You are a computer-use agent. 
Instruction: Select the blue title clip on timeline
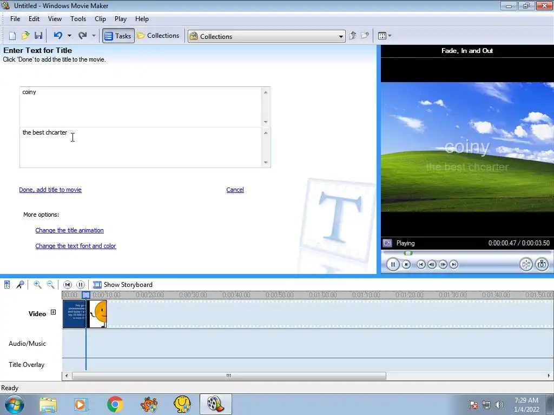pos(74,314)
